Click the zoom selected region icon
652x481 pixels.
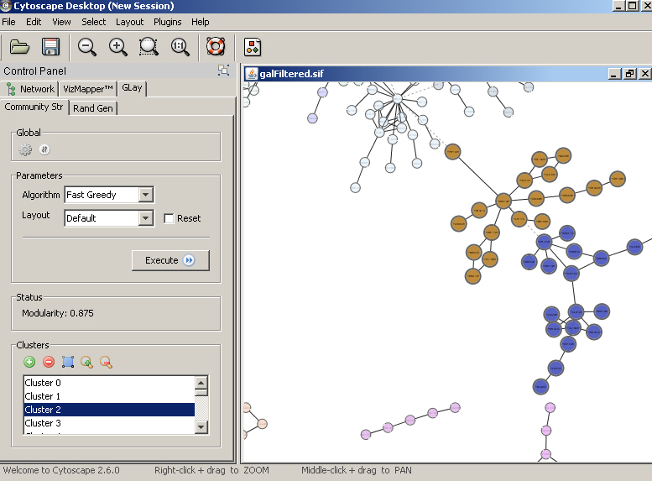click(x=149, y=46)
